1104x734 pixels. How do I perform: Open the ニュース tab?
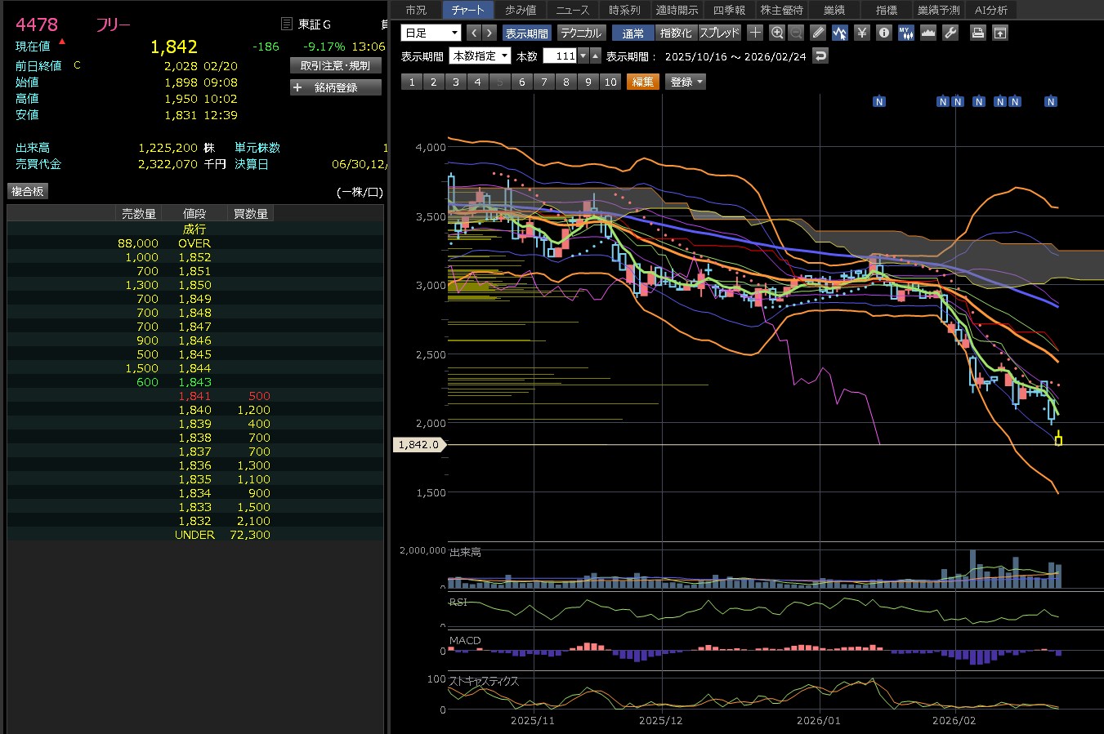pyautogui.click(x=572, y=10)
